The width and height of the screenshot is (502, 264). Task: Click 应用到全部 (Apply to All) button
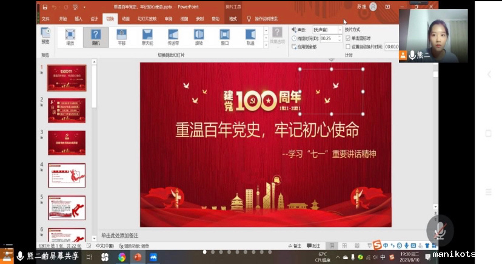[304, 46]
